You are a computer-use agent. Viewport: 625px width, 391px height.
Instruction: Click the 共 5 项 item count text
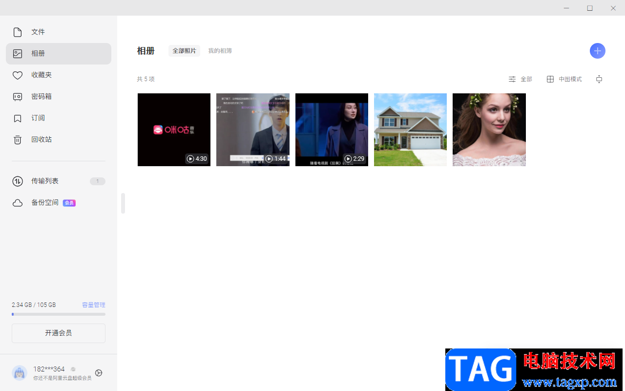[146, 79]
